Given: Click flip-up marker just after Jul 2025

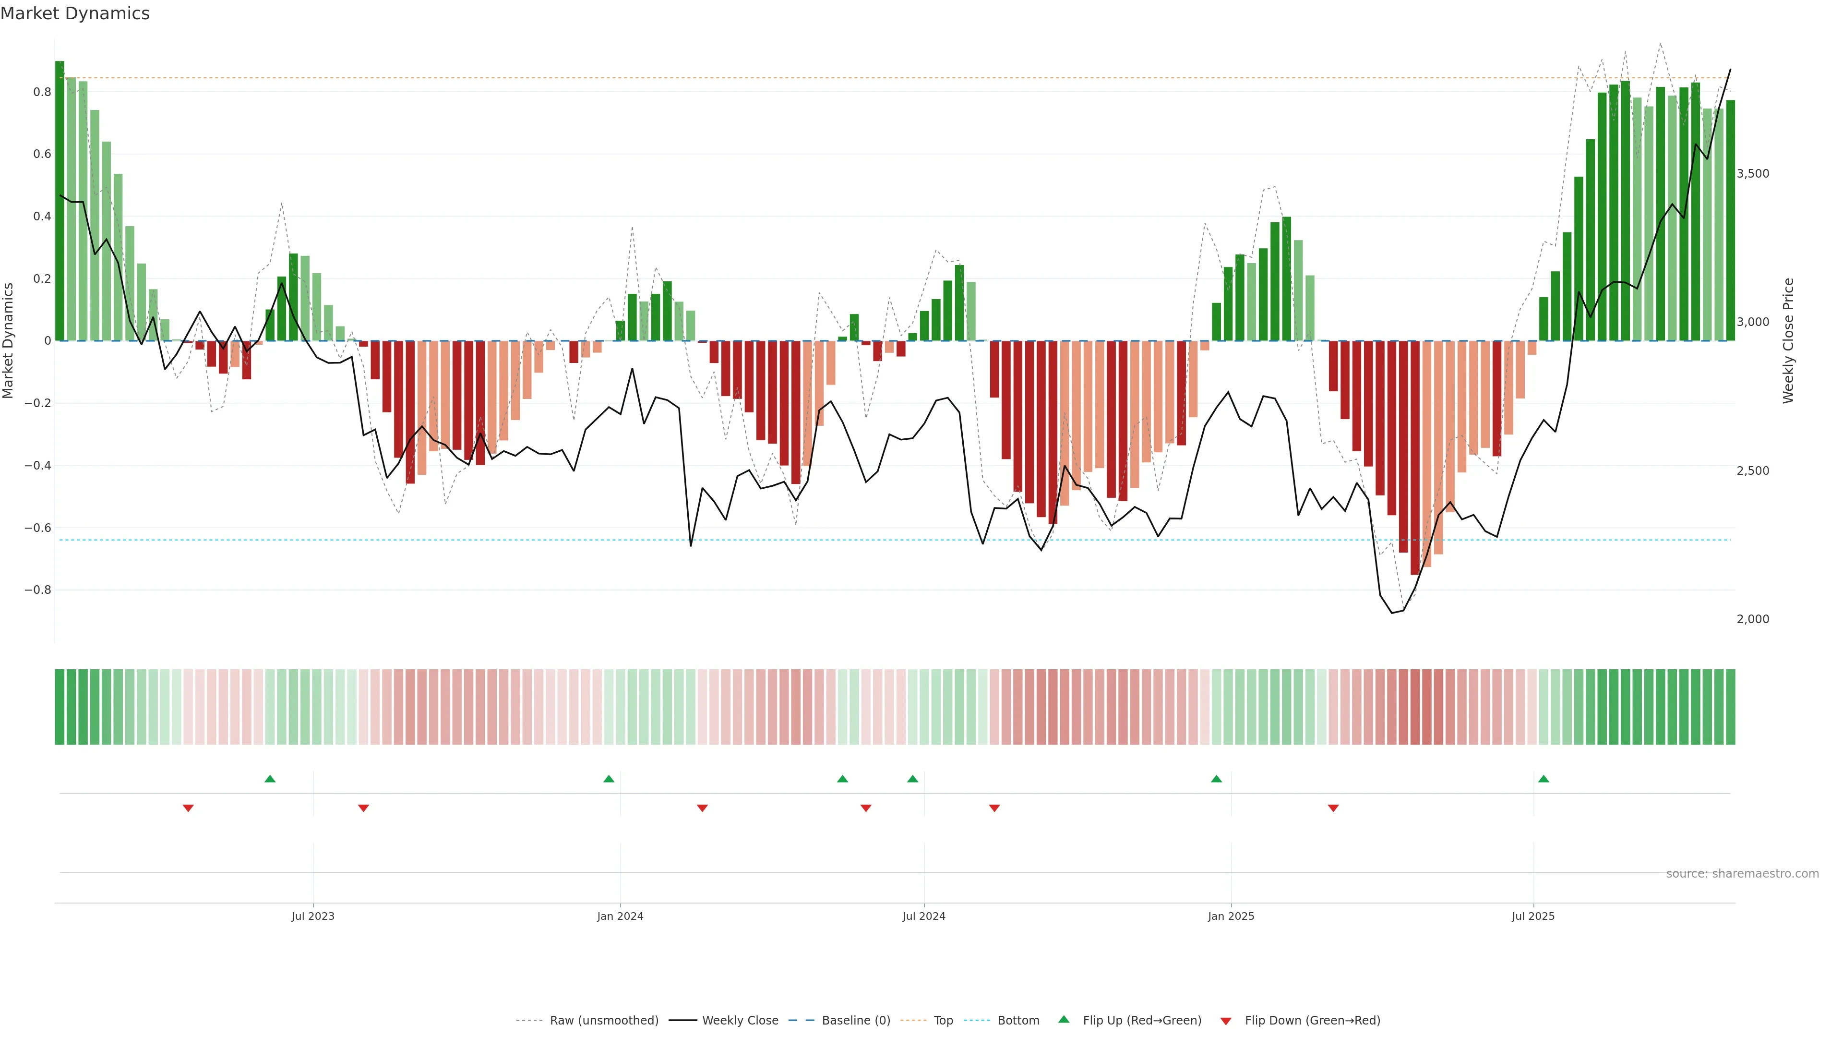Looking at the screenshot, I should click(x=1543, y=779).
